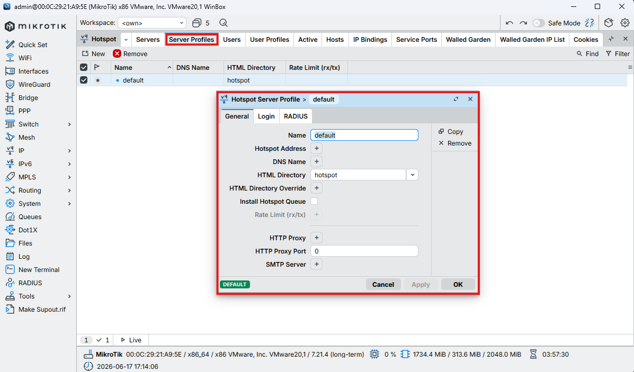Image resolution: width=634 pixels, height=372 pixels.
Task: Click the OK button
Action: coord(458,284)
